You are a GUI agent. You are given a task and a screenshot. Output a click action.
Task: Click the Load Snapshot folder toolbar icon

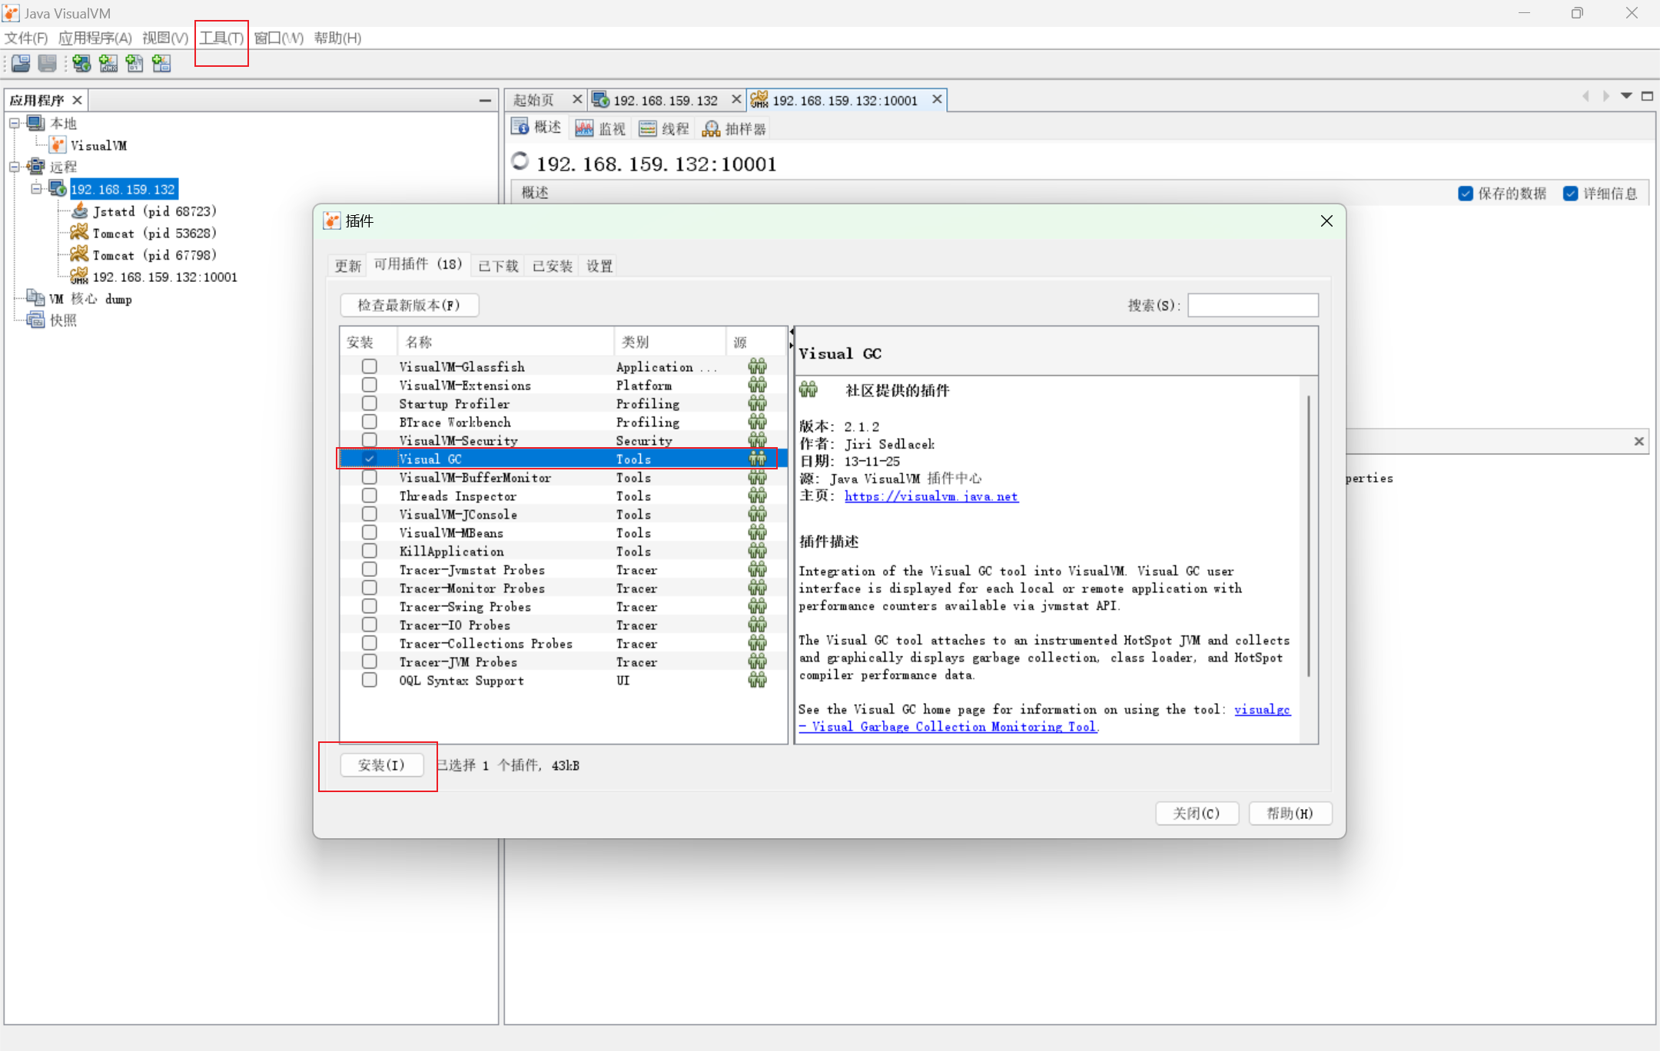click(21, 64)
